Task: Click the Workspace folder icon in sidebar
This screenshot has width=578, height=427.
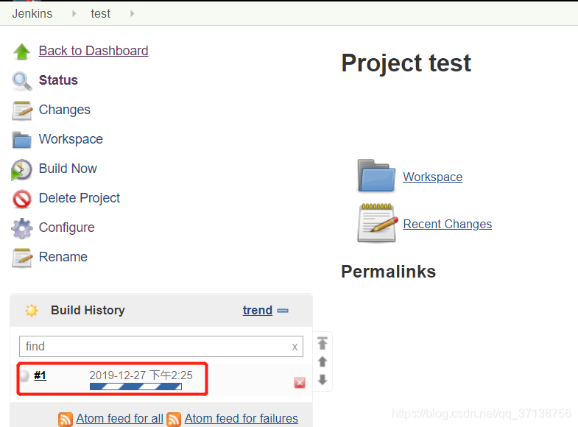Action: pos(22,140)
